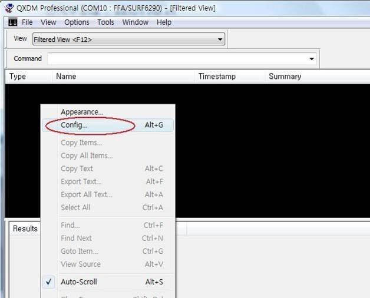Choose Goto Item... in context menu

click(x=108, y=251)
